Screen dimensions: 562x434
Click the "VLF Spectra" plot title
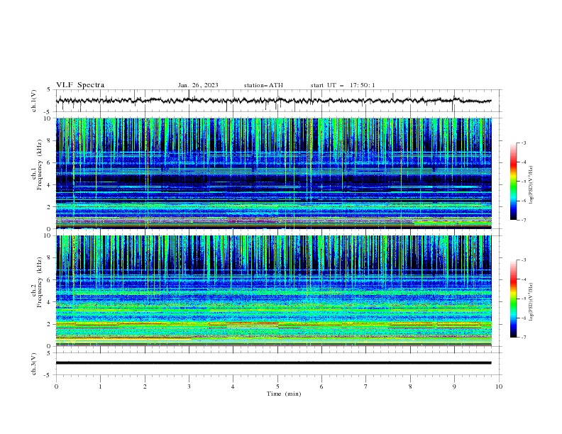click(x=80, y=85)
